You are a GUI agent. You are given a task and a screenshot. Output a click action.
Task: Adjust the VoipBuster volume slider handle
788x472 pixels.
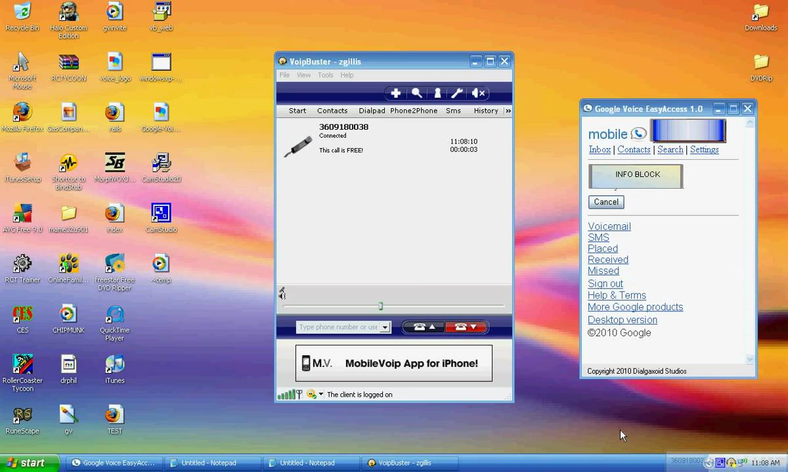pyautogui.click(x=380, y=306)
